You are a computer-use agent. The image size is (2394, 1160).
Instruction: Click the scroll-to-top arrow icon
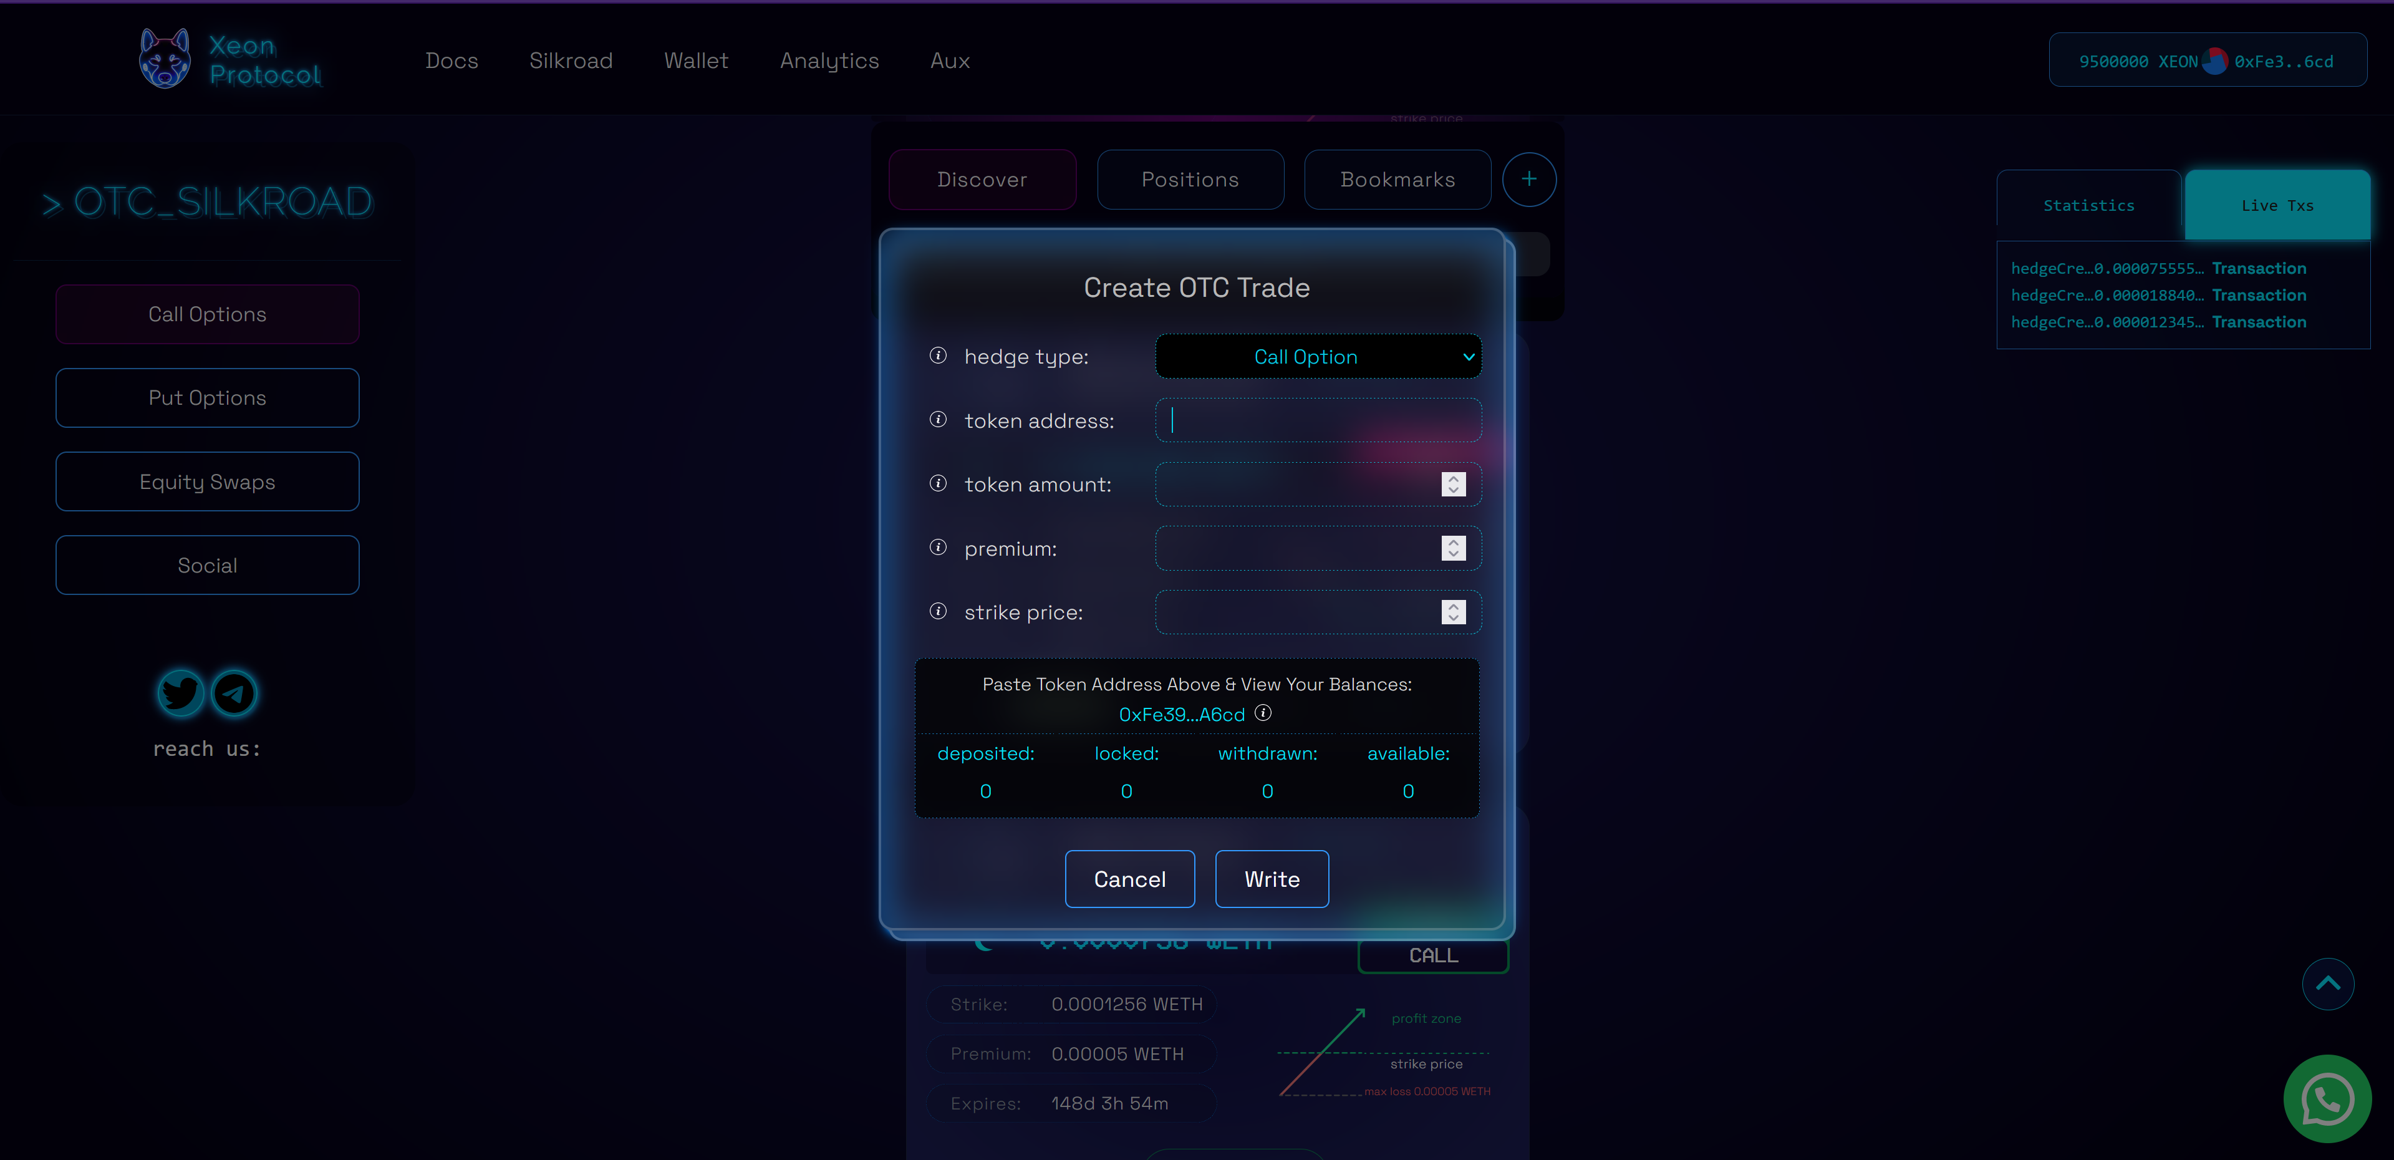[x=2327, y=984]
